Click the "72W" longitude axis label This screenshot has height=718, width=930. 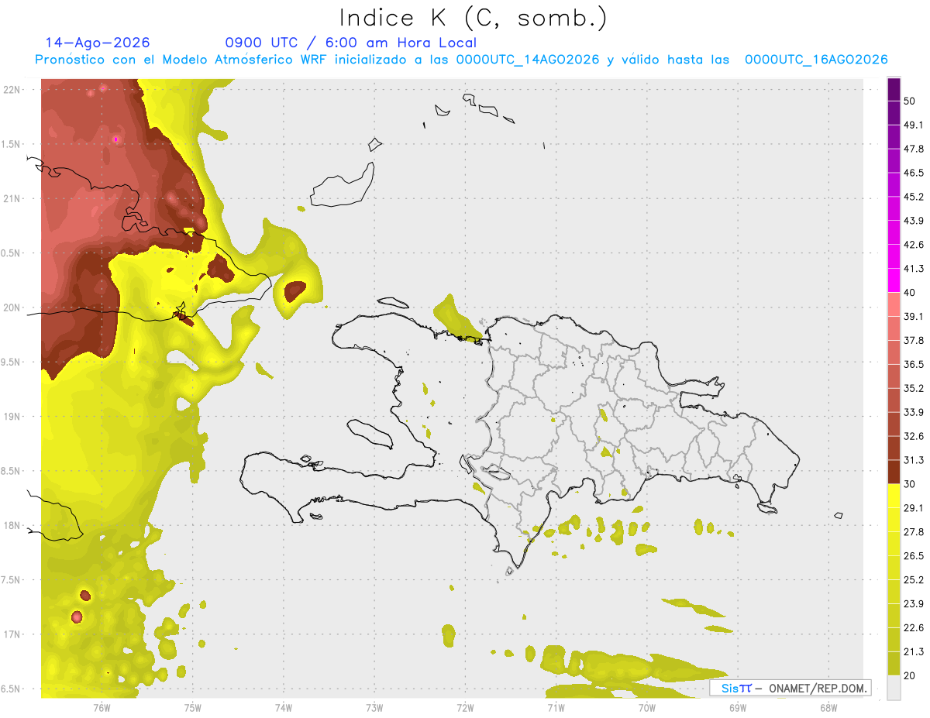(465, 707)
